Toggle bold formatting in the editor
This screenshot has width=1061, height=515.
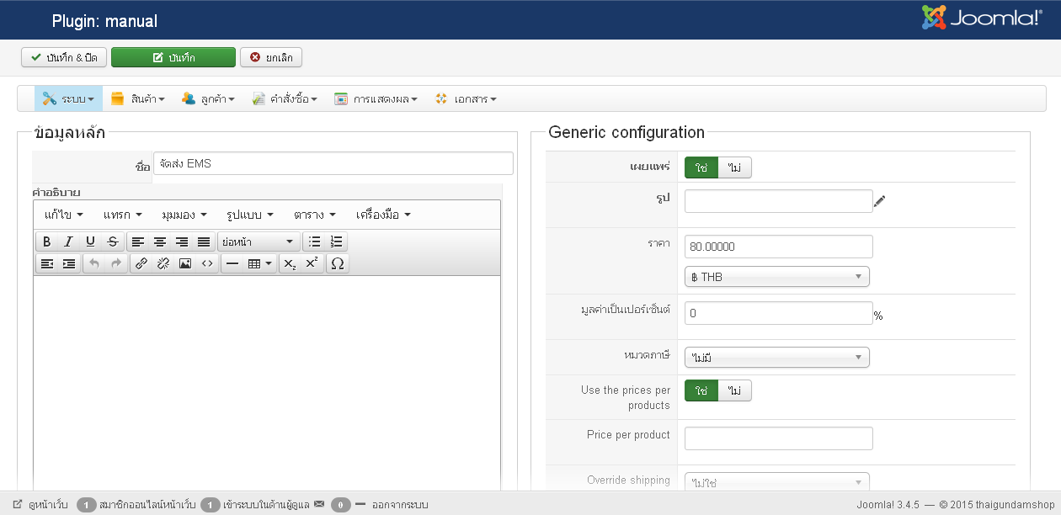(47, 242)
